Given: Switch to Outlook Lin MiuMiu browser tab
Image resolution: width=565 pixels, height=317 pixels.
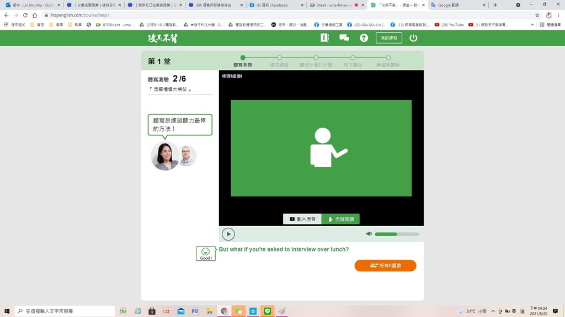Looking at the screenshot, I should click(x=33, y=5).
